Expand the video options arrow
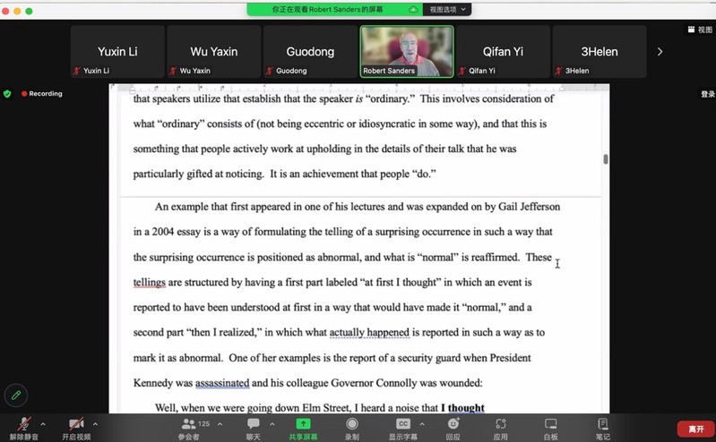Screen dimensions: 716x442 95,423
